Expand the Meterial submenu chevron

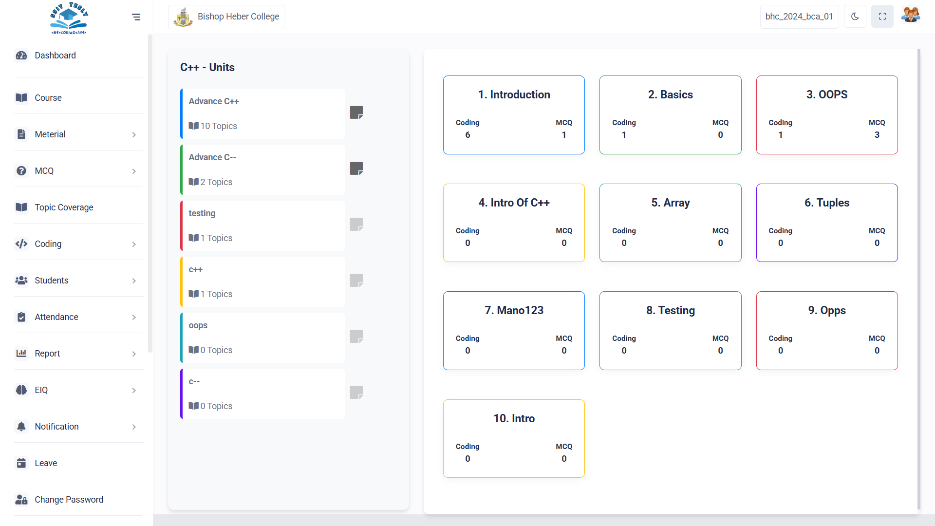[134, 135]
